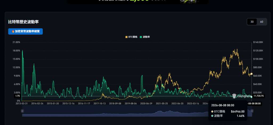Click the right pause-style handle of the range bar
273x125 pixels.
point(252,111)
